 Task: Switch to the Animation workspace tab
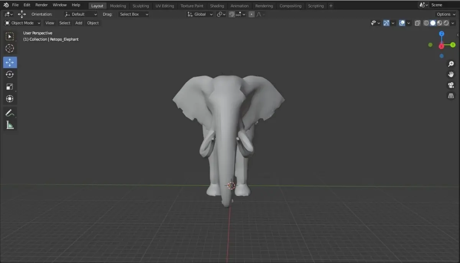[240, 6]
